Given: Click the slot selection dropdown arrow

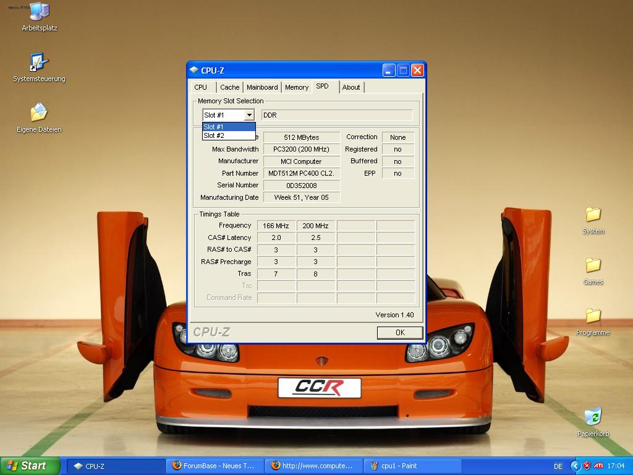Looking at the screenshot, I should tap(250, 115).
